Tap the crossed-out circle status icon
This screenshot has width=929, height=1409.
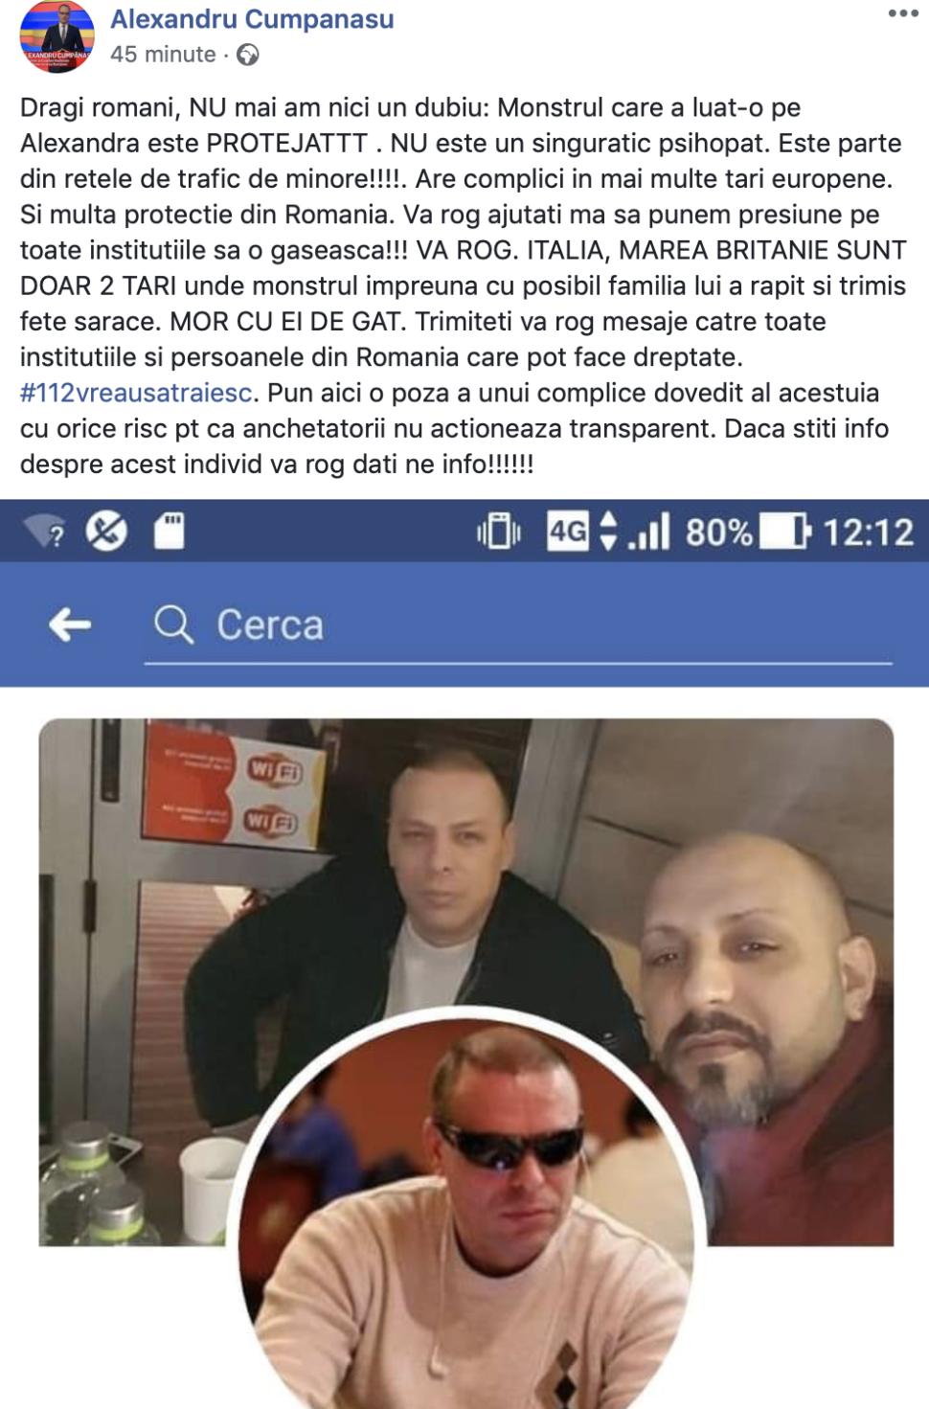tap(106, 531)
